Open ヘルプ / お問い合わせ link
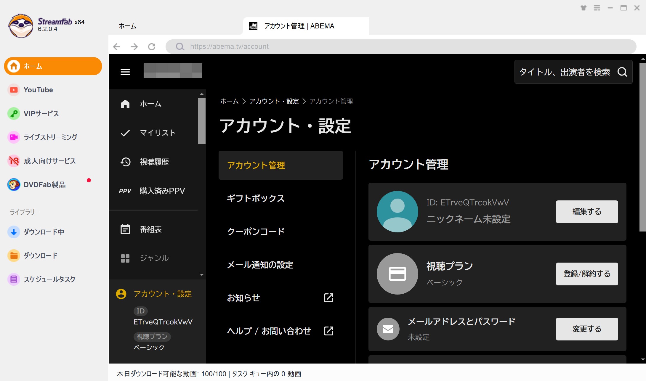The image size is (646, 381). pos(269,331)
